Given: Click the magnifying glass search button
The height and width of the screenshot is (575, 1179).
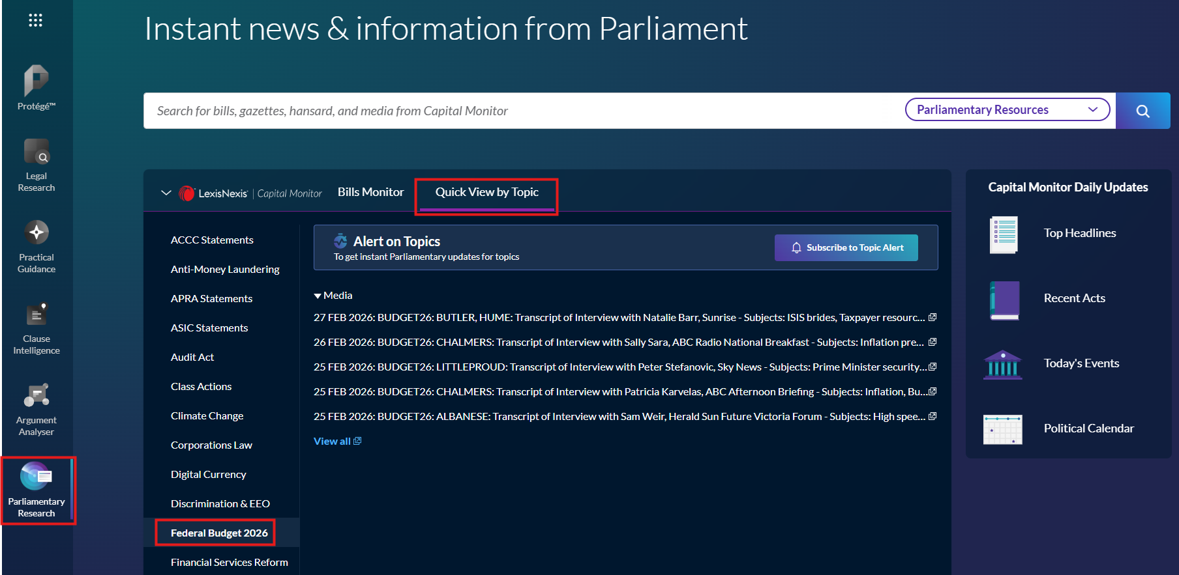Looking at the screenshot, I should 1142,111.
